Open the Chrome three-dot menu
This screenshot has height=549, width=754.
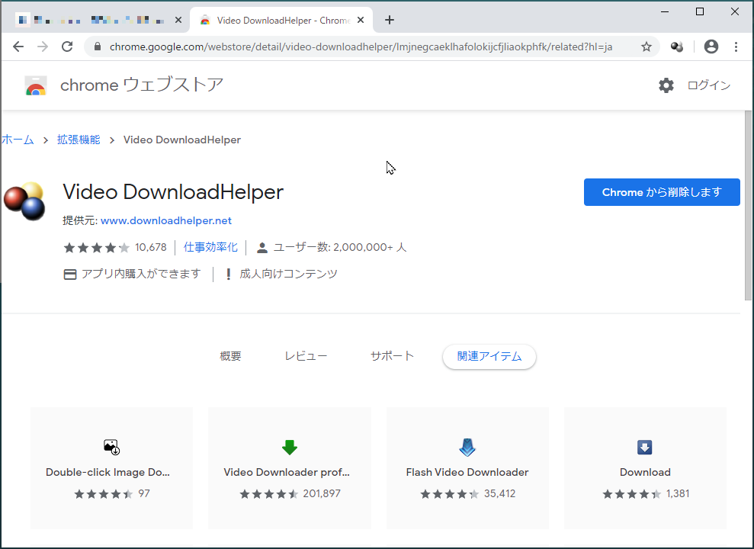click(736, 47)
